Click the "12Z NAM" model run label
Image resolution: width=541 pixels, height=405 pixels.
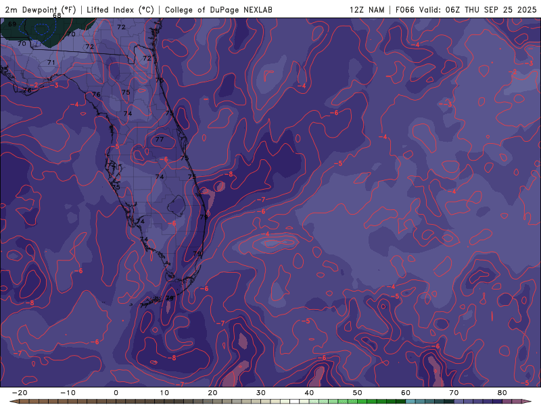click(367, 9)
